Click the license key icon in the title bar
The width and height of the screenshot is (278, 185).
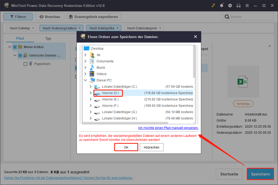click(x=213, y=5)
